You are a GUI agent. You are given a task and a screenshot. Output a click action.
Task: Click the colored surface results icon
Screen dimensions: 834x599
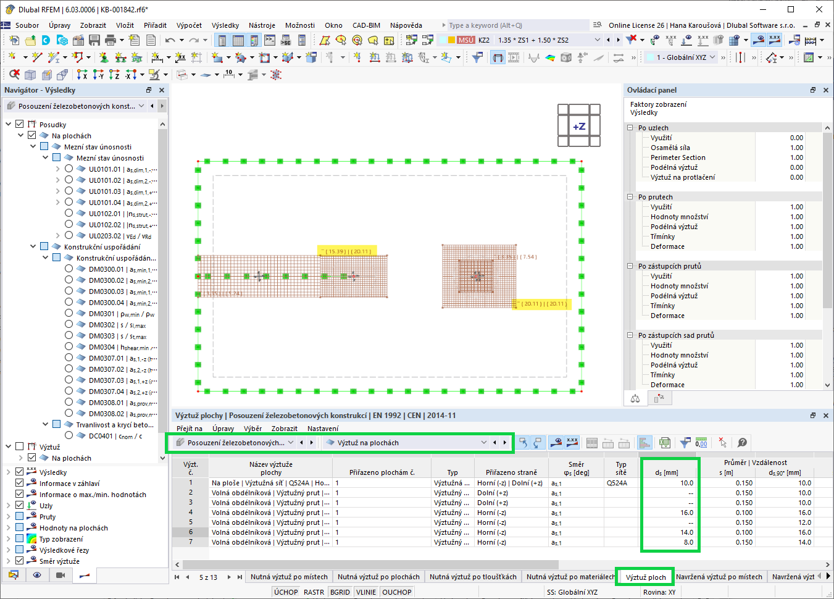pos(550,57)
